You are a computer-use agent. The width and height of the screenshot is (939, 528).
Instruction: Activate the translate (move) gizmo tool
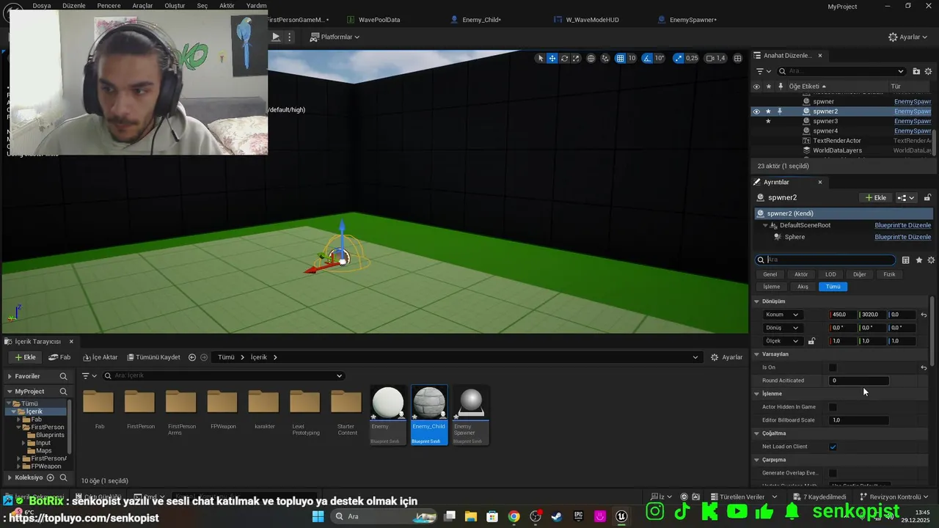click(552, 58)
